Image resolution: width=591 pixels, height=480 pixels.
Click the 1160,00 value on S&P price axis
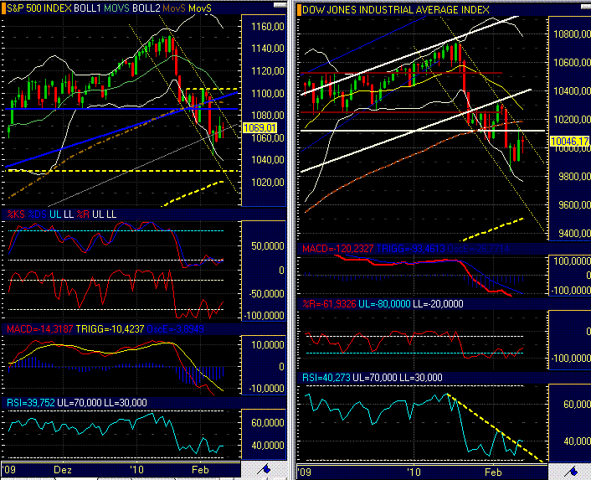click(x=268, y=27)
